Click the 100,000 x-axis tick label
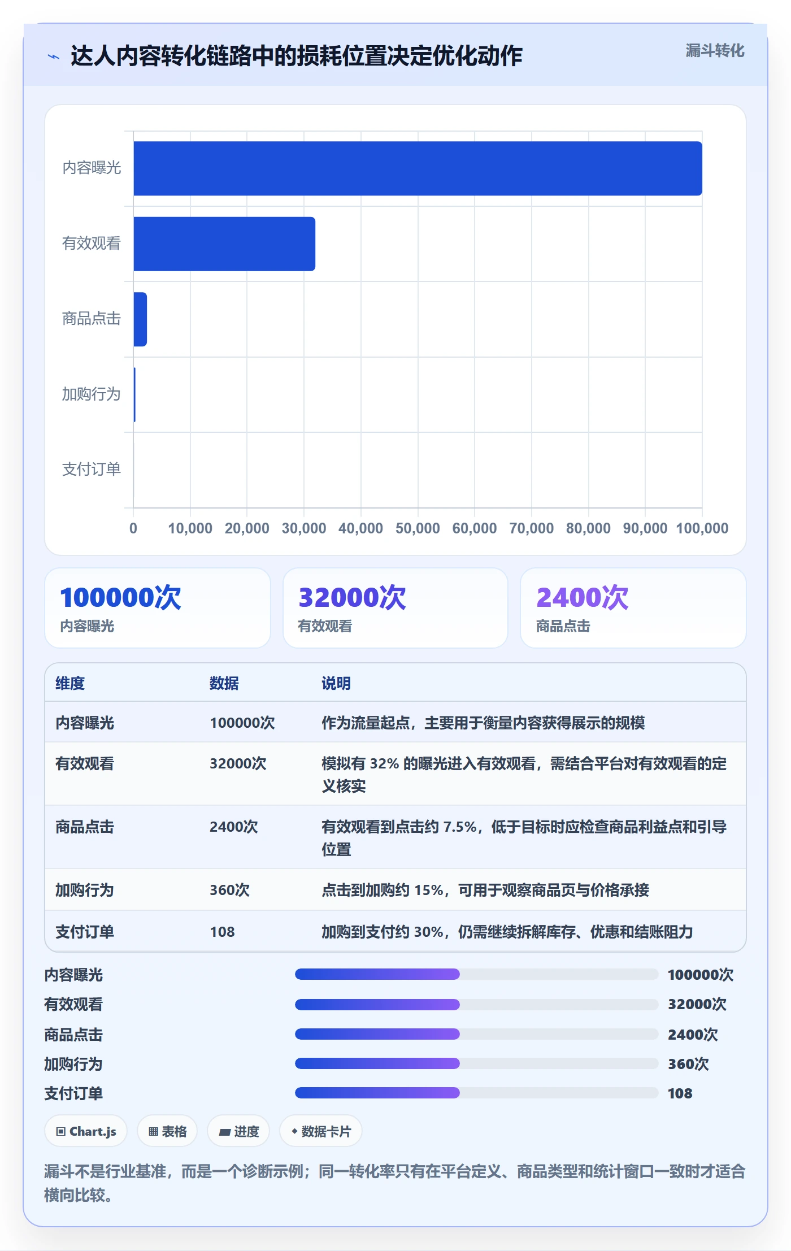Screen dimensions: 791x1251 click(x=702, y=528)
